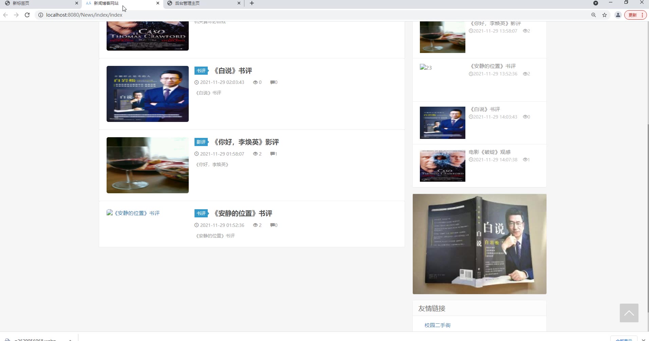Click the 更新 update button

coord(635,15)
